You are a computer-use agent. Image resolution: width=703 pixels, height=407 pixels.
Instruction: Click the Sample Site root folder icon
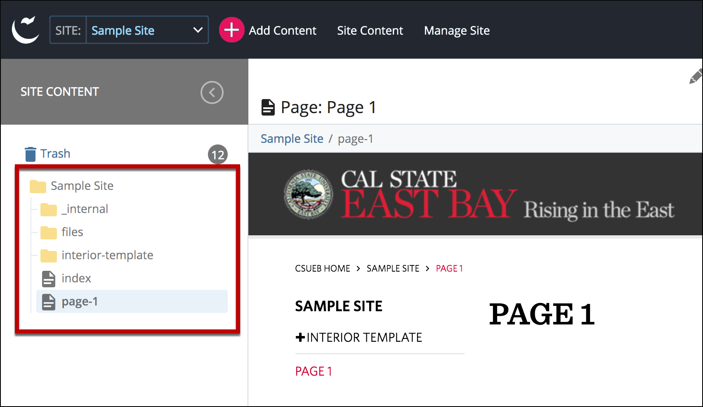click(38, 187)
